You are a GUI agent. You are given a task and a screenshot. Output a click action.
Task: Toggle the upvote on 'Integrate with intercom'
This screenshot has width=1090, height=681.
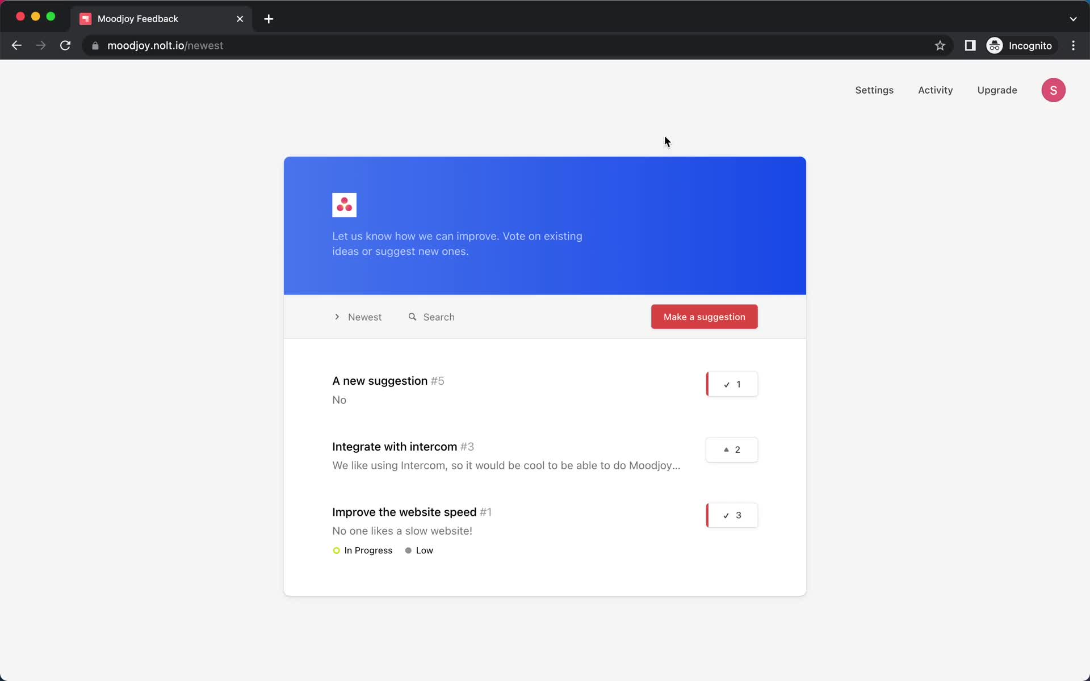(x=730, y=449)
